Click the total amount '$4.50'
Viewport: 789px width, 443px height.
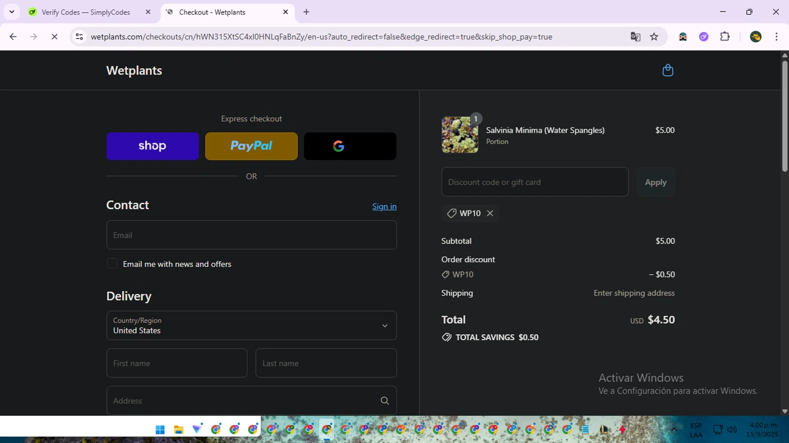click(x=661, y=320)
